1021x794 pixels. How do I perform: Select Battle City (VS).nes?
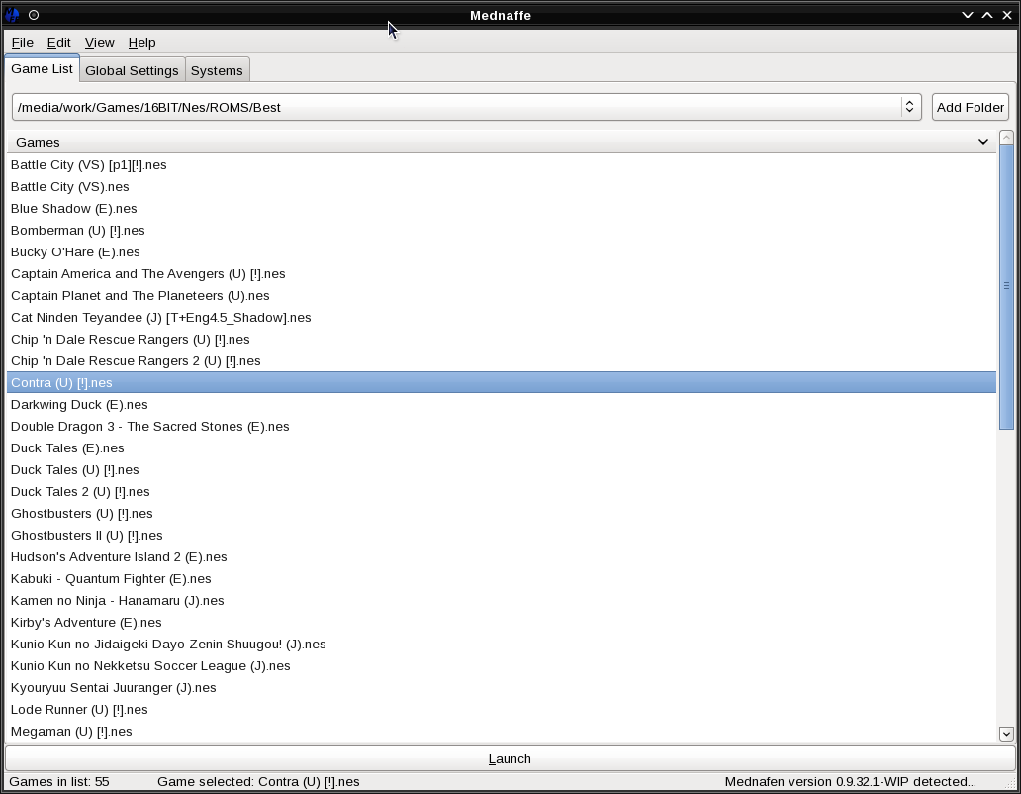point(502,187)
